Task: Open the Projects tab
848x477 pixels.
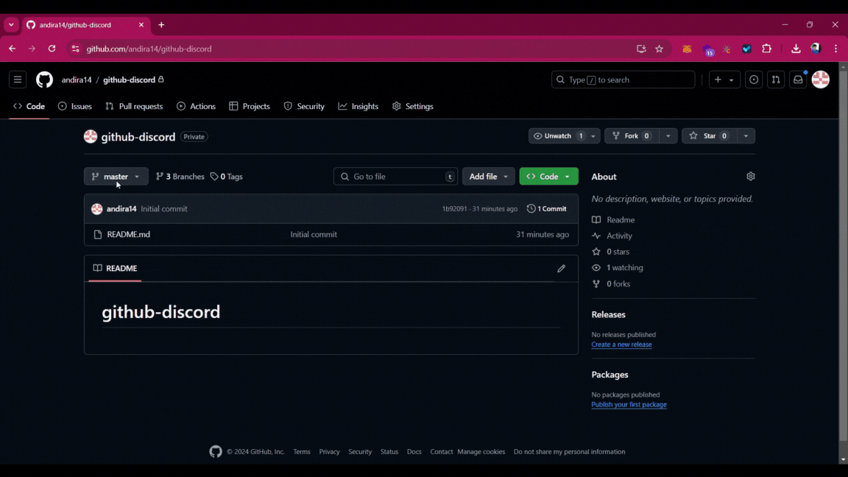Action: point(250,107)
